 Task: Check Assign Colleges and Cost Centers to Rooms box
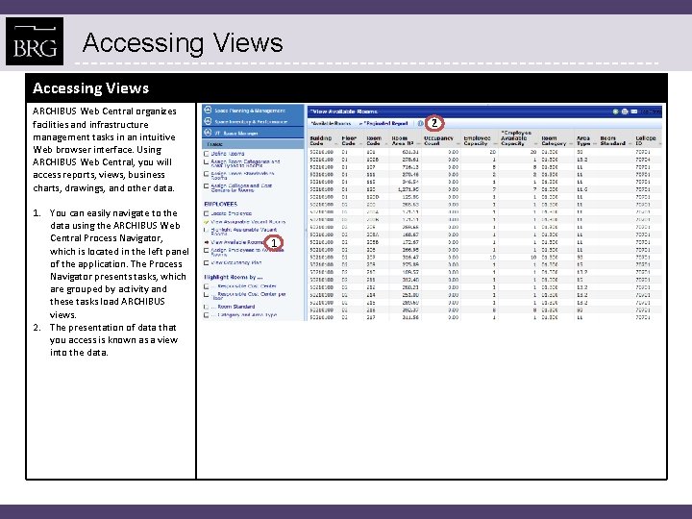[x=206, y=186]
